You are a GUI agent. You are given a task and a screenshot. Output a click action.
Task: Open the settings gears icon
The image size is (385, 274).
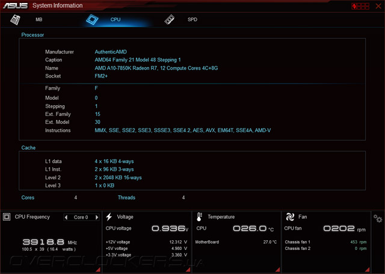click(378, 218)
